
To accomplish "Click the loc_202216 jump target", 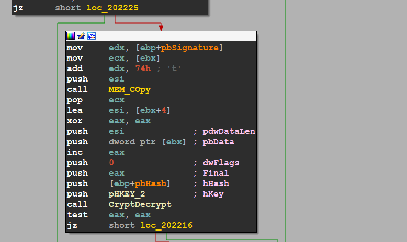I will coord(166,225).
